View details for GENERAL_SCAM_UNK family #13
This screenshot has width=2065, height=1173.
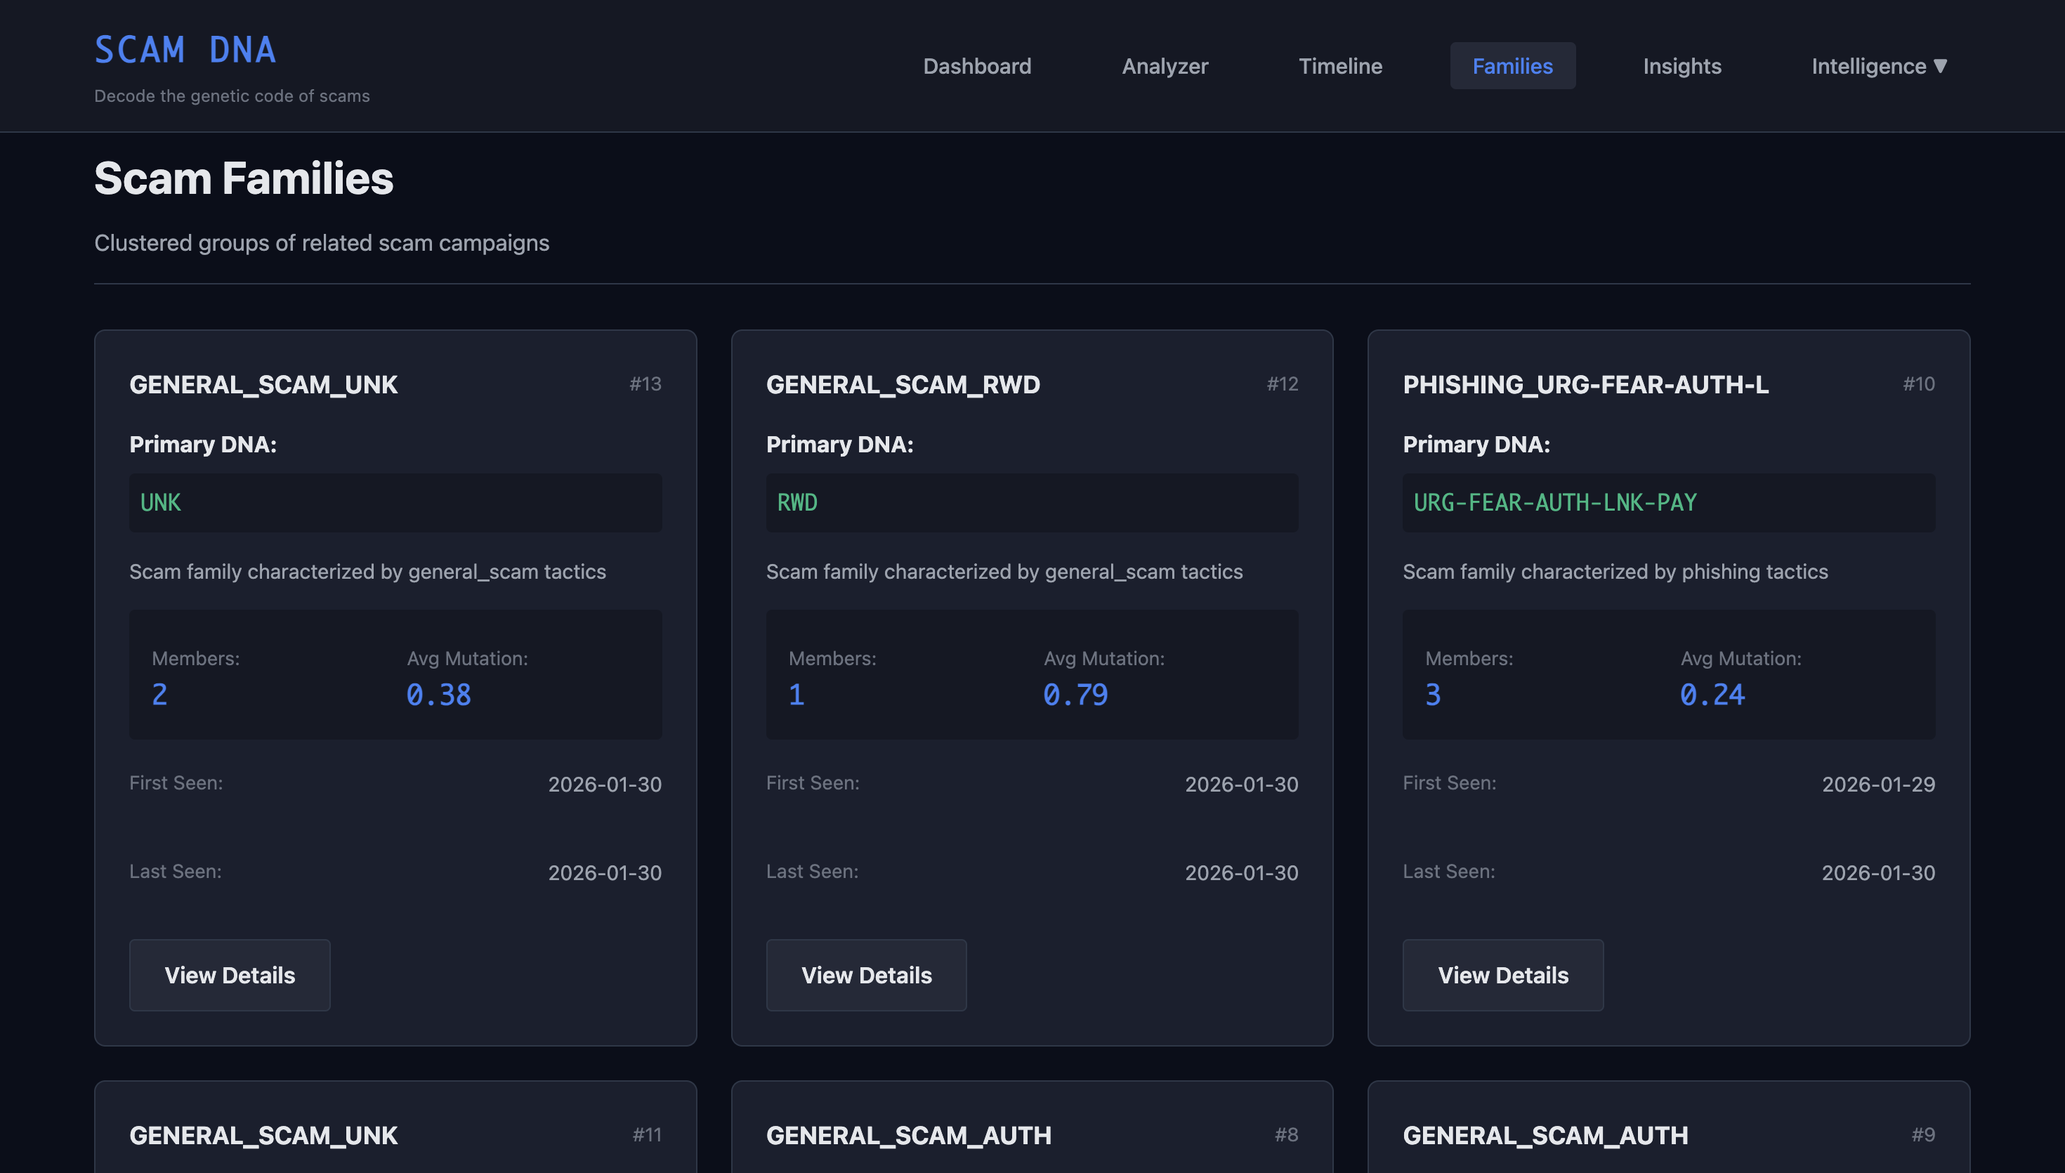point(230,975)
